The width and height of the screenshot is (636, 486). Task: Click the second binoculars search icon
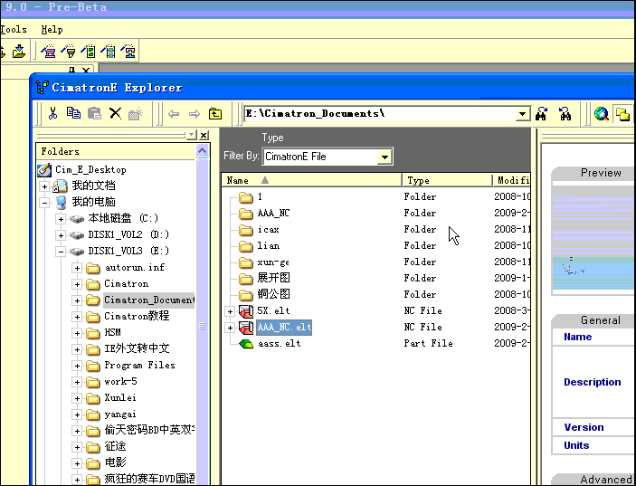[x=565, y=114]
